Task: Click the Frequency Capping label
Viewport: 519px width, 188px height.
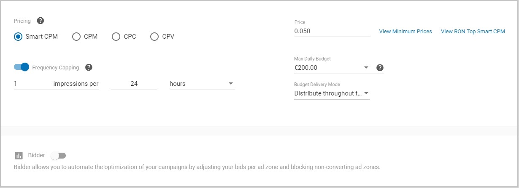Action: coord(55,68)
